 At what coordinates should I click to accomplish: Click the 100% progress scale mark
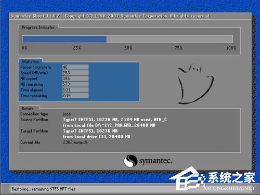click(231, 48)
